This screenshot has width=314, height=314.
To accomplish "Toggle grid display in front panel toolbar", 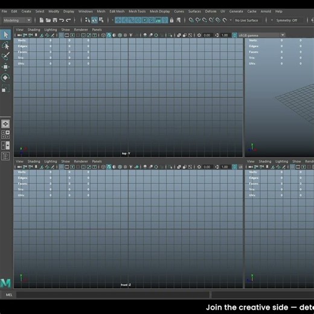I will tap(61, 167).
